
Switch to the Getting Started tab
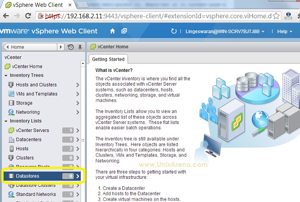tap(108, 59)
